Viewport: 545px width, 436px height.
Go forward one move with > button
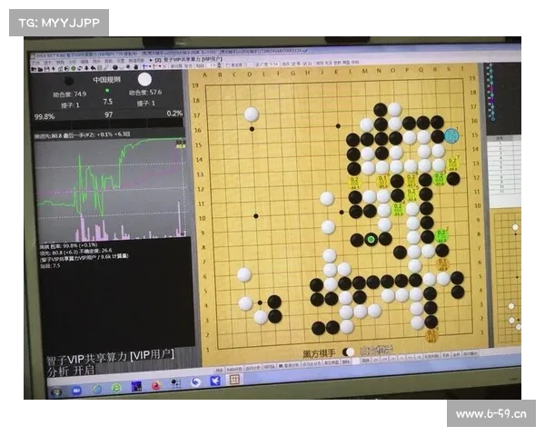(x=401, y=358)
